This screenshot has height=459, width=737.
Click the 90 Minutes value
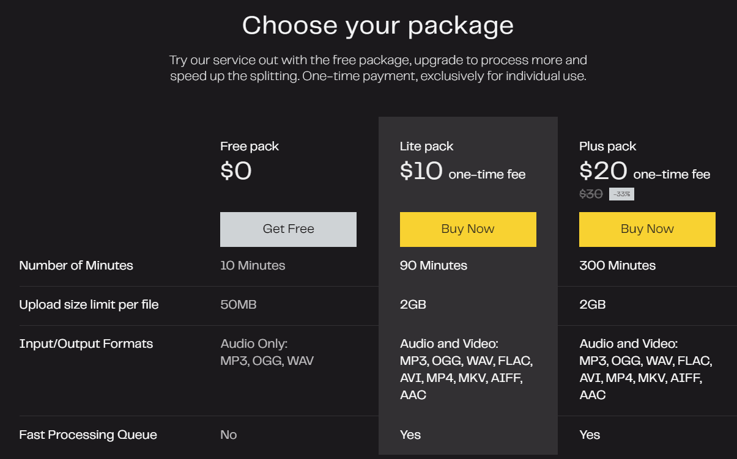433,265
